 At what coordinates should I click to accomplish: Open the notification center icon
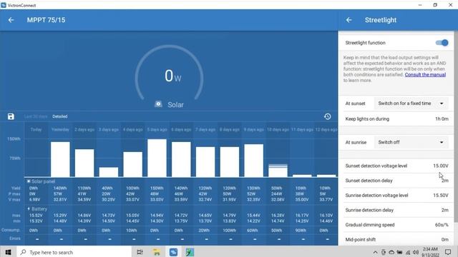coord(448,252)
